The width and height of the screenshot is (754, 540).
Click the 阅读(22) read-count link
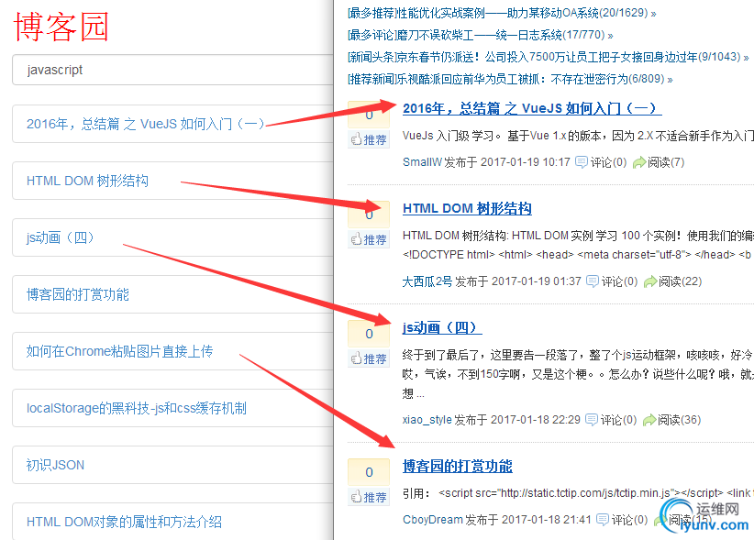[672, 281]
